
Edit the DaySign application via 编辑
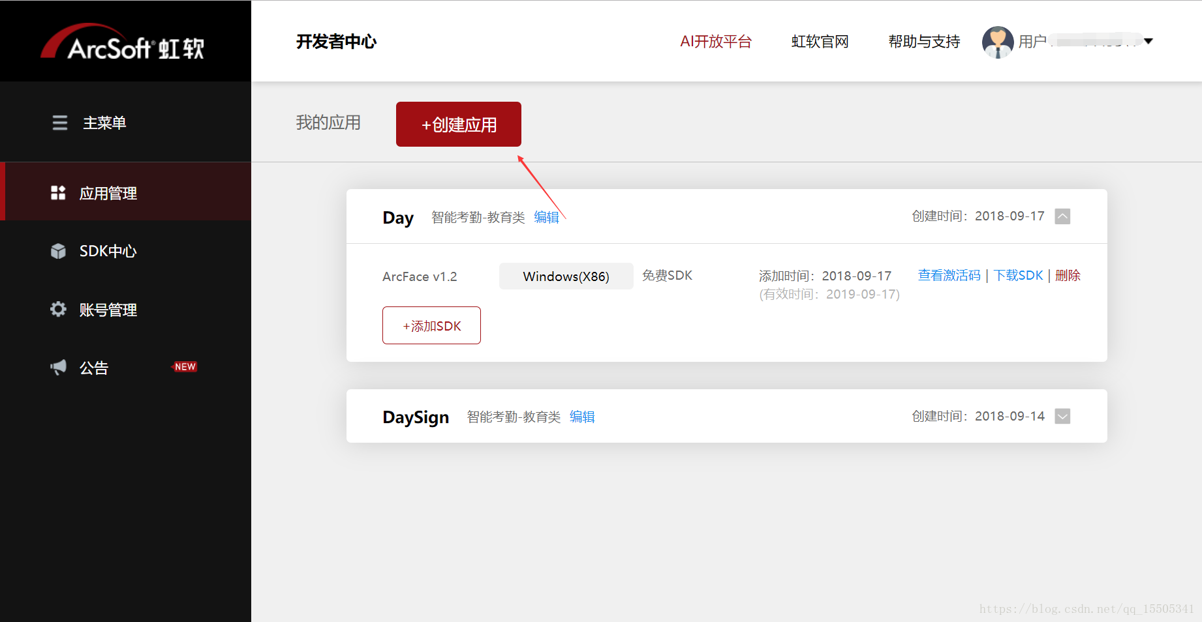(x=582, y=417)
